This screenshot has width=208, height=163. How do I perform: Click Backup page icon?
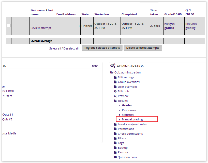[x=115, y=148]
